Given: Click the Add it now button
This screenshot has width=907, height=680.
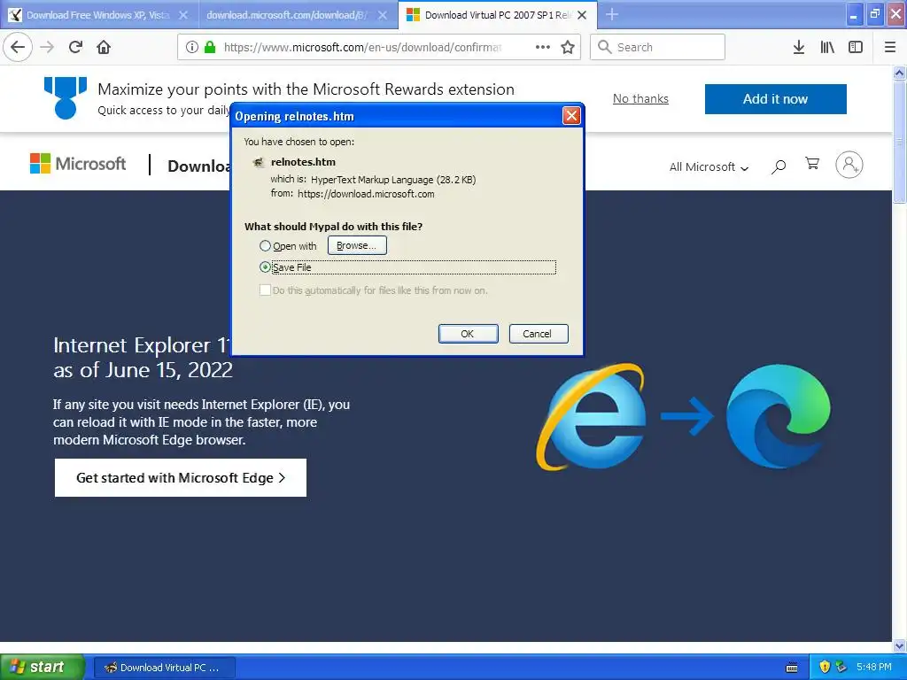Looking at the screenshot, I should [x=775, y=99].
